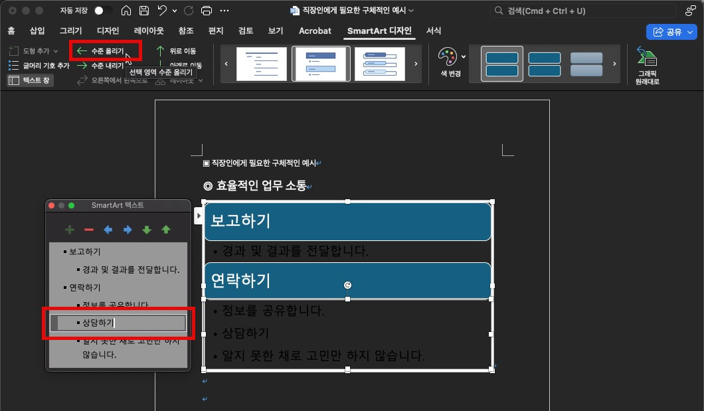Open the 서식 tab
This screenshot has width=704, height=411.
coord(433,31)
